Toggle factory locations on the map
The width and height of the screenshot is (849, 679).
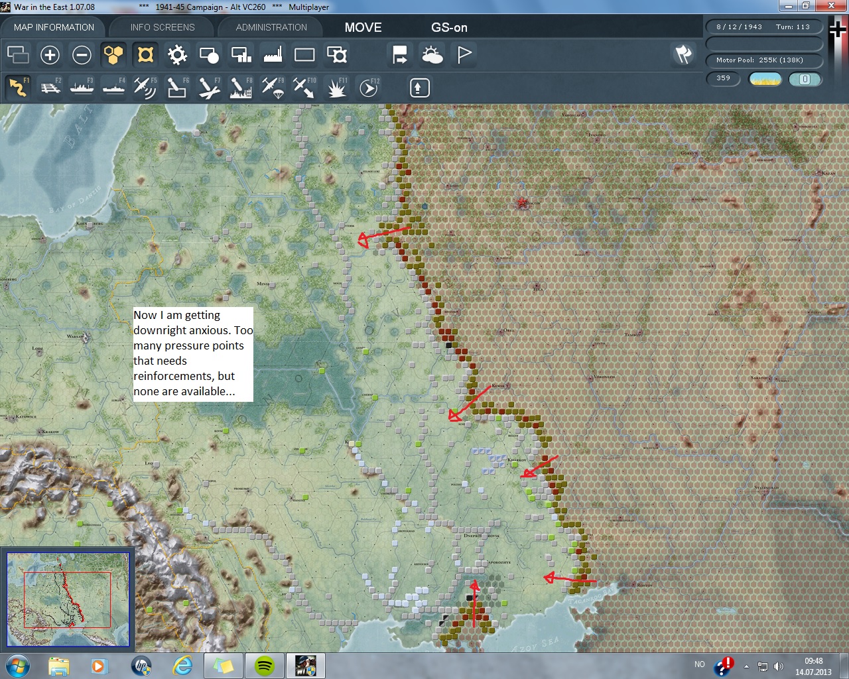[x=273, y=55]
